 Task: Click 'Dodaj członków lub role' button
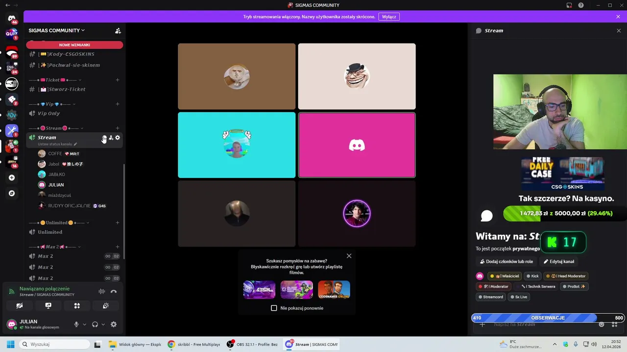pyautogui.click(x=506, y=262)
